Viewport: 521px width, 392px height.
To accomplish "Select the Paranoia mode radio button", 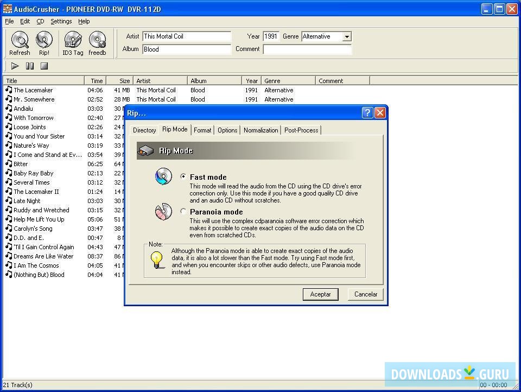I will pyautogui.click(x=183, y=211).
